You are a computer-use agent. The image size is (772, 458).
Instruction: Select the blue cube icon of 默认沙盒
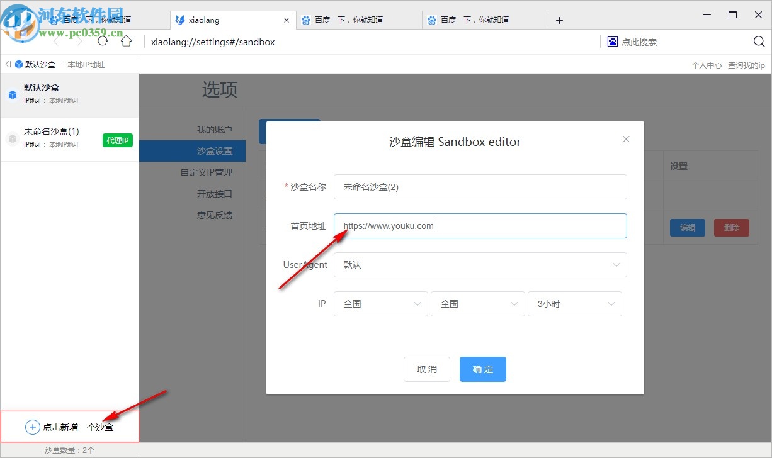(x=13, y=94)
